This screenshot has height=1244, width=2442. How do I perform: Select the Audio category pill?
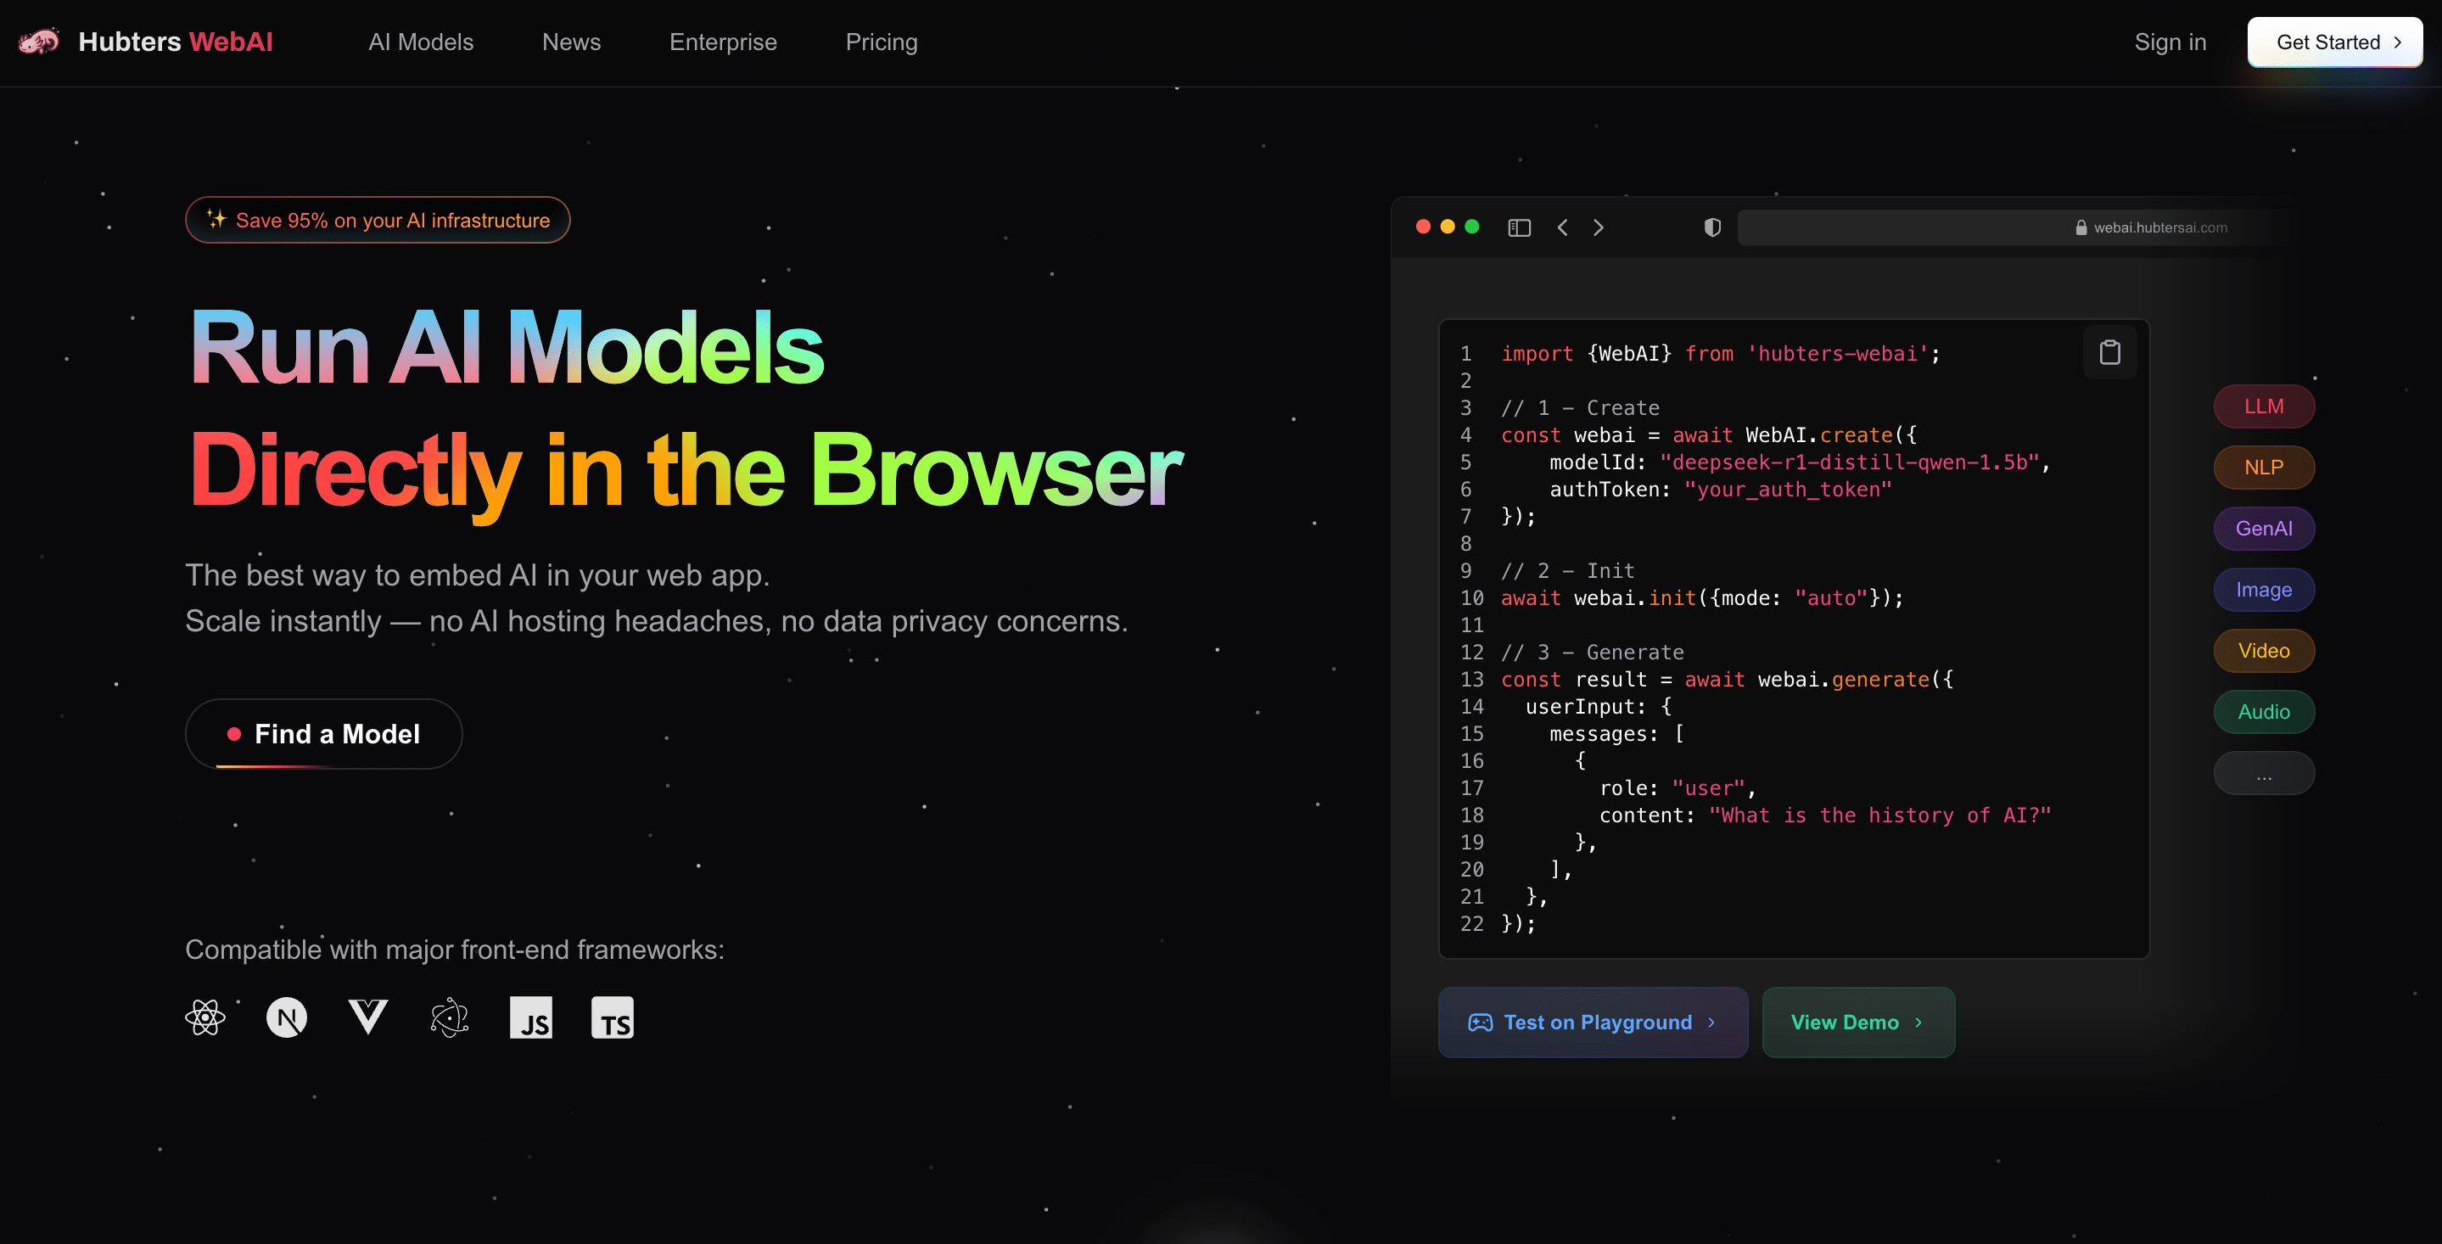[x=2263, y=712]
